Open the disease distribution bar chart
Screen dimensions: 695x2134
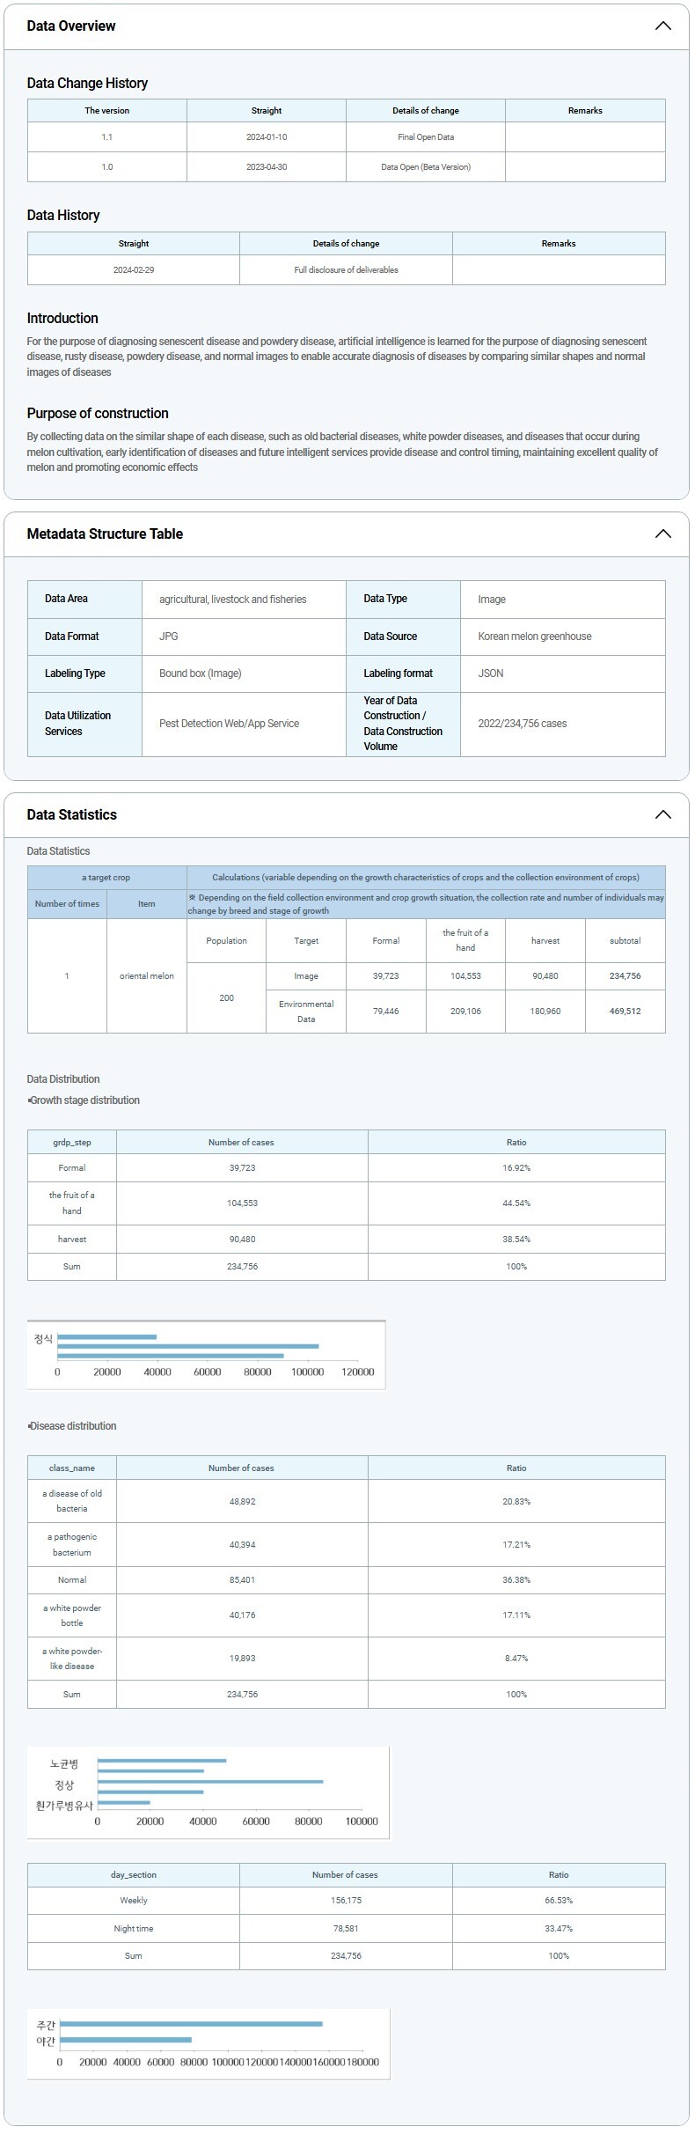pos(208,1792)
